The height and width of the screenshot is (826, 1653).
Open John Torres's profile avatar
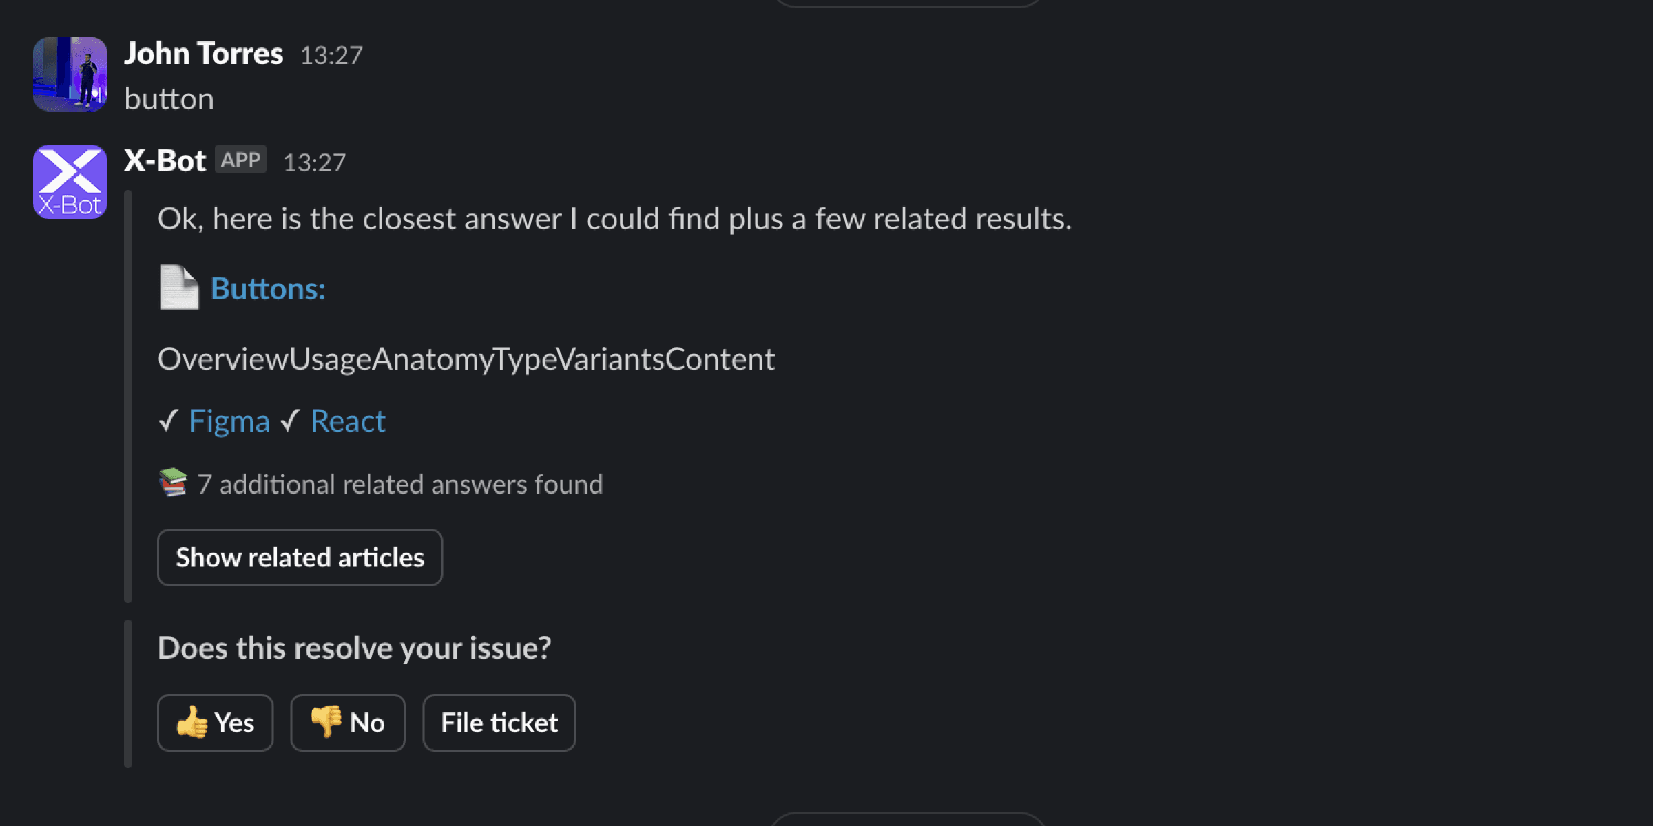click(70, 74)
